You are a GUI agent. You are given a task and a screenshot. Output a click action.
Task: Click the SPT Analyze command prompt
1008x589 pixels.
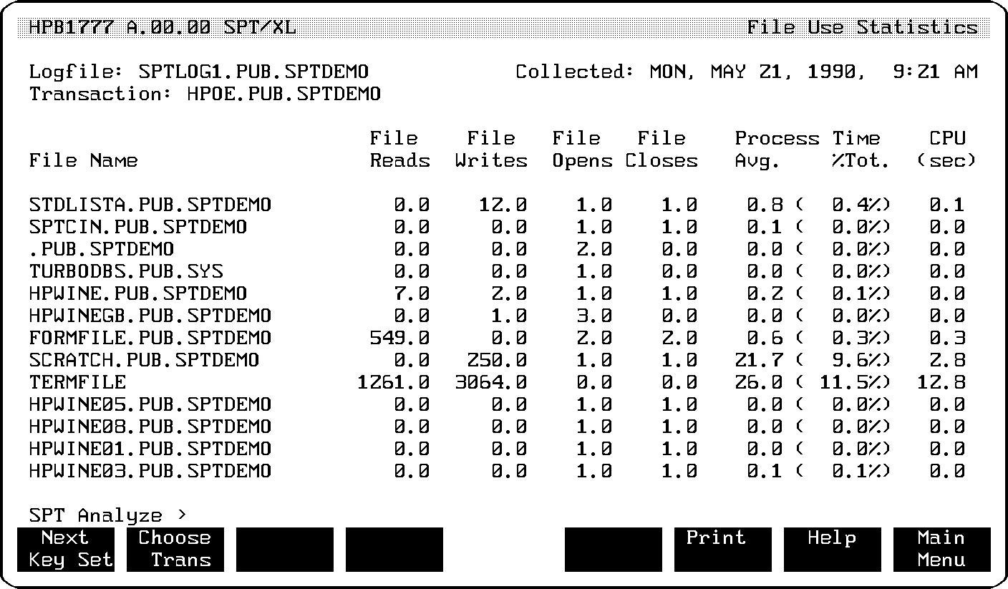pyautogui.click(x=107, y=515)
